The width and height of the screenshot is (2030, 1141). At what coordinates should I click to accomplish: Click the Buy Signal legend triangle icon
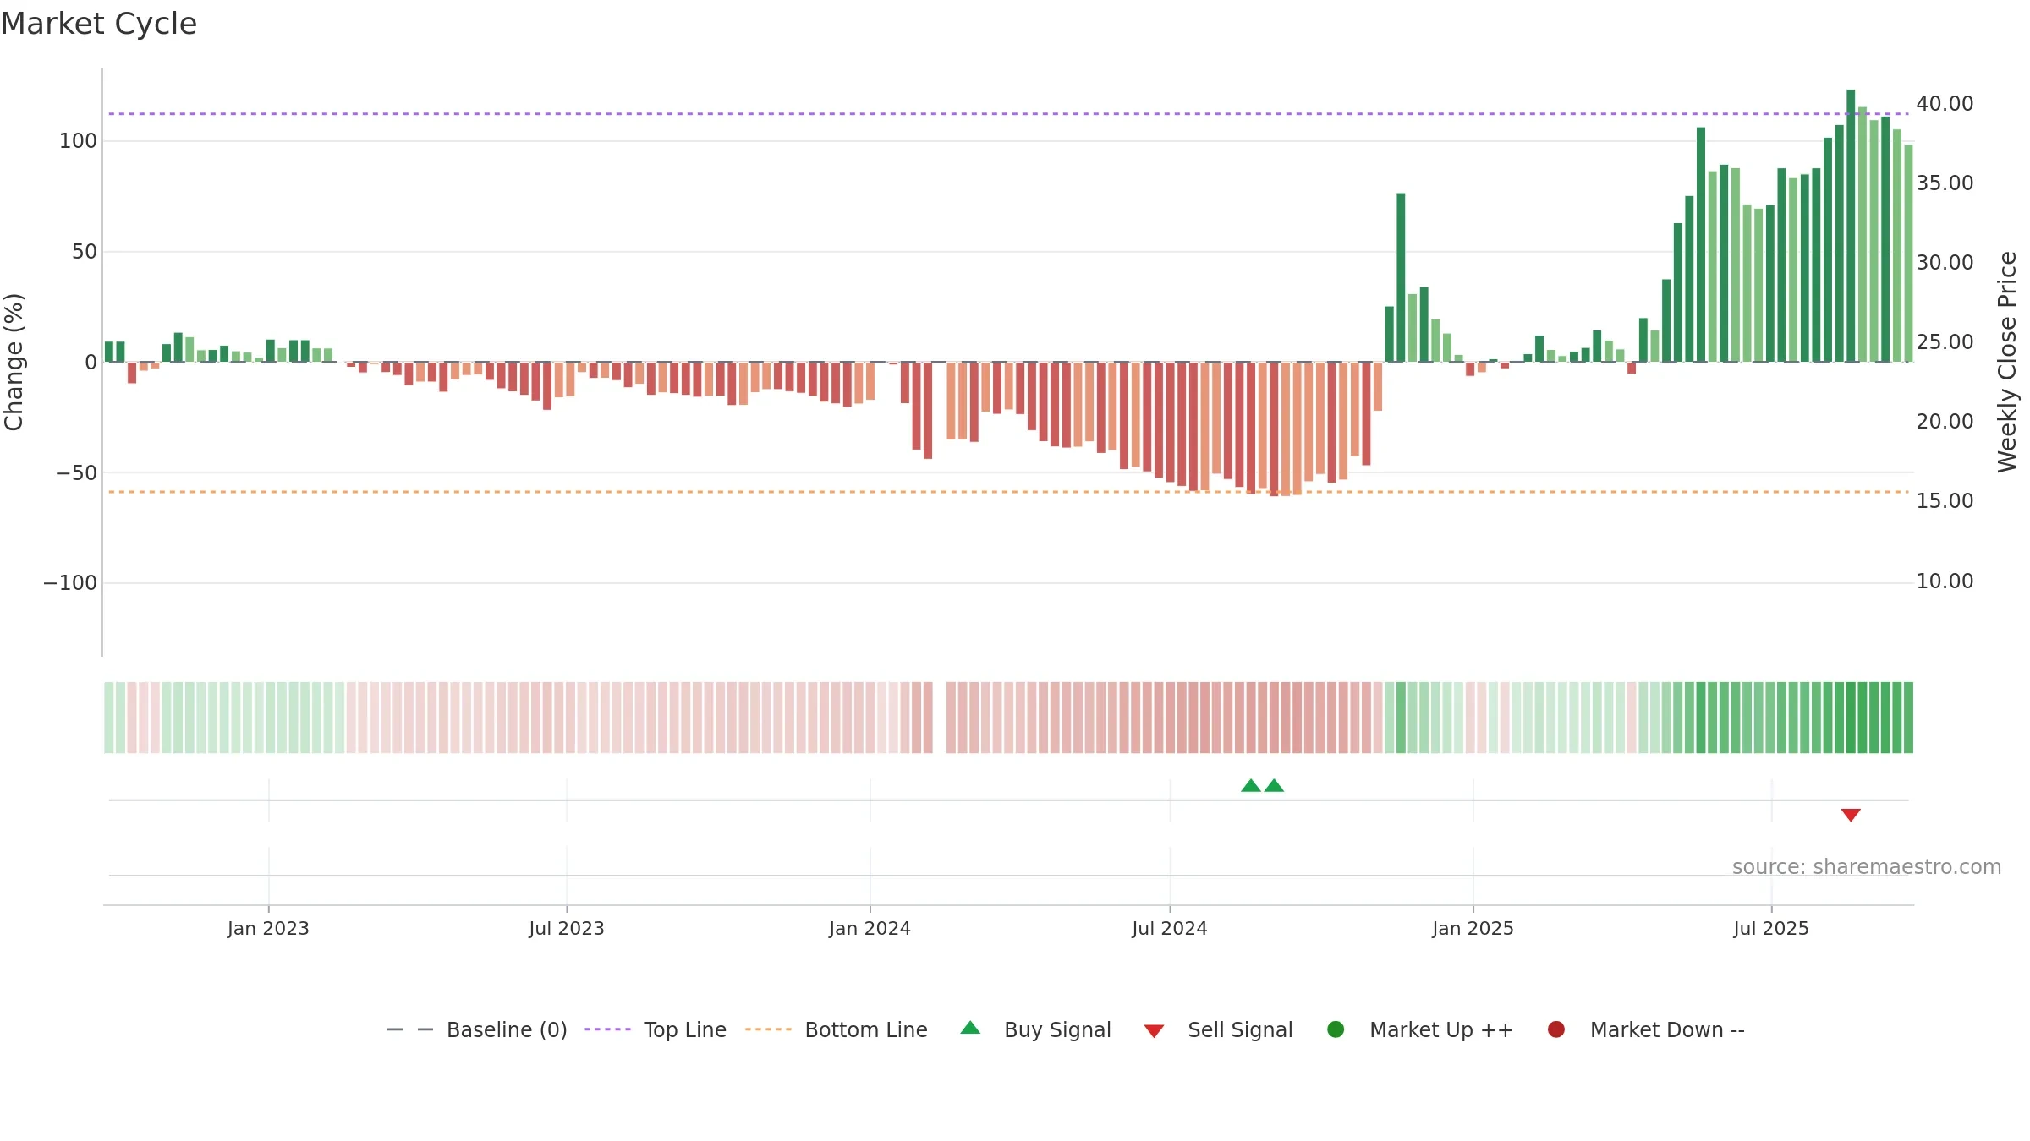(x=970, y=1028)
